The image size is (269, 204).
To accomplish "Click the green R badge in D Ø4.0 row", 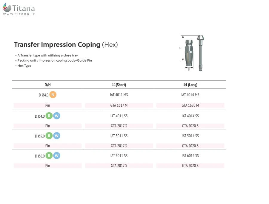I will pyautogui.click(x=49, y=116).
